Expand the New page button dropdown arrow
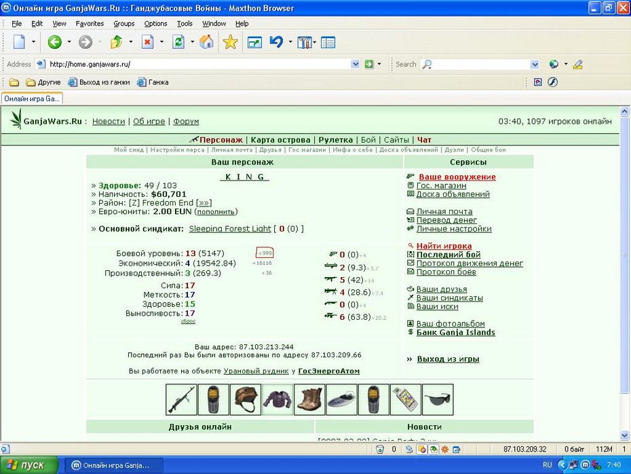Screen dimensions: 631x474 click(x=33, y=42)
